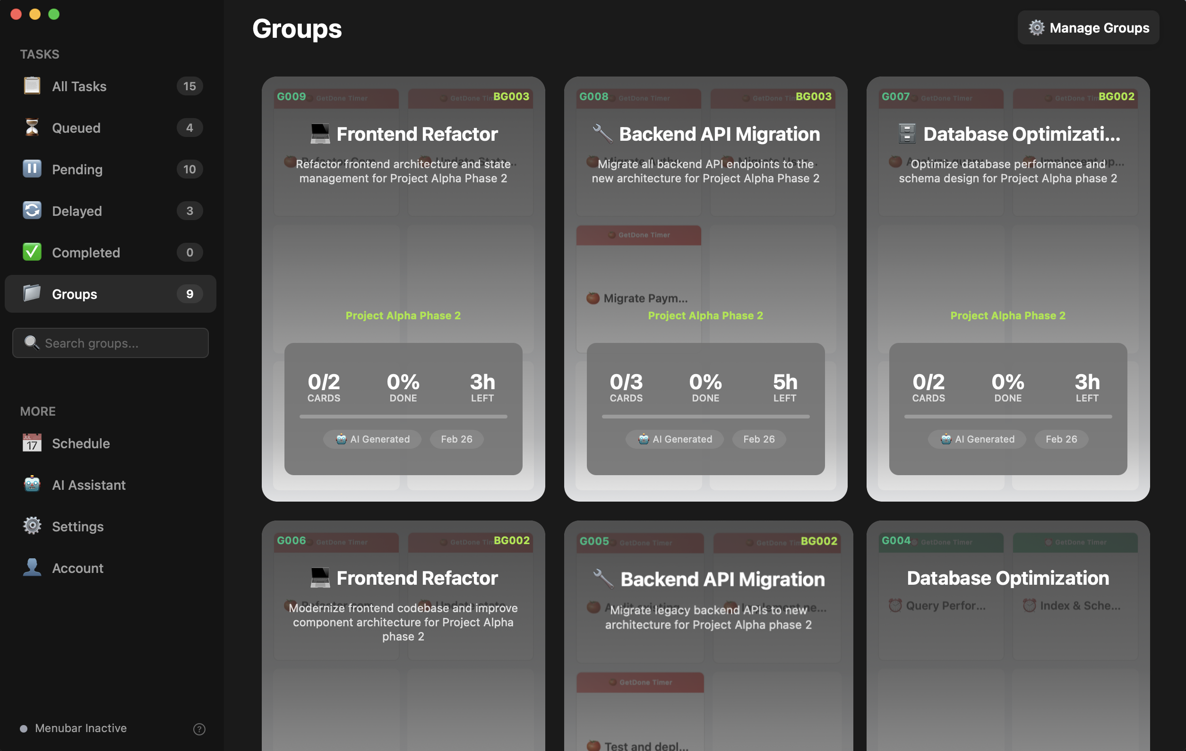Click AI Generated badge on G009 card
This screenshot has width=1186, height=751.
coord(372,439)
